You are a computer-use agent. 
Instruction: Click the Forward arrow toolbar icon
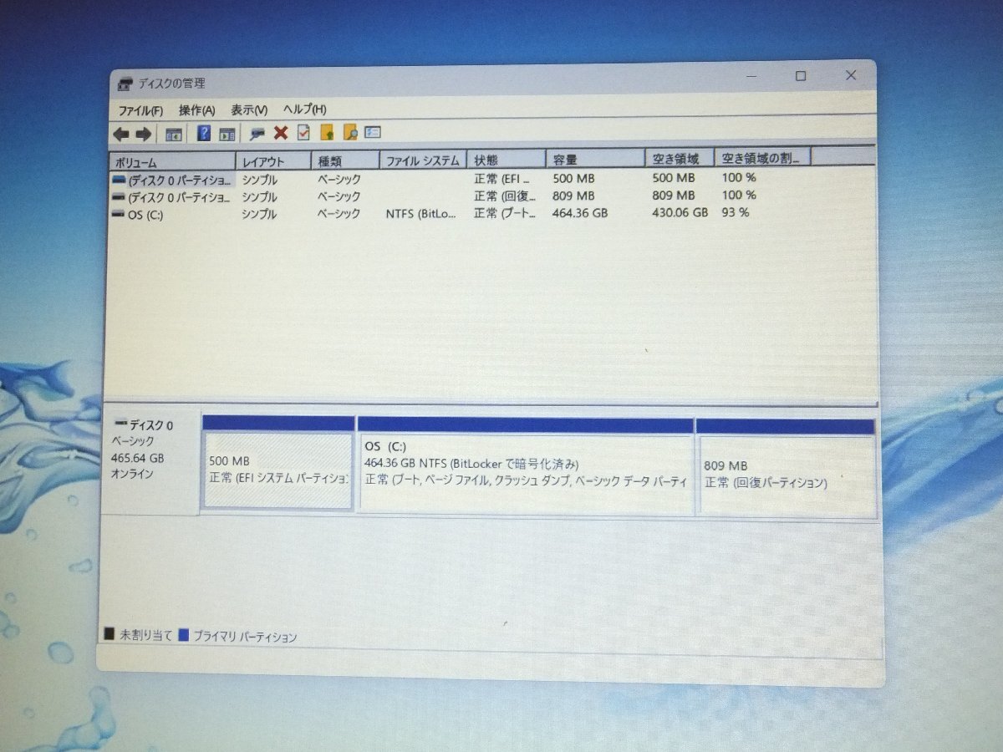(x=143, y=134)
